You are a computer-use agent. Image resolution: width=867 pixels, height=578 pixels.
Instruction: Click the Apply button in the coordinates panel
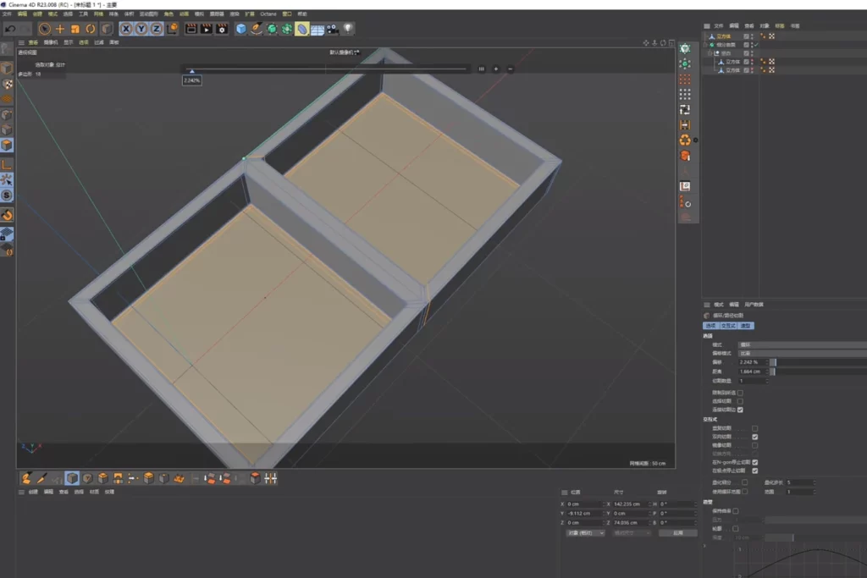(679, 532)
